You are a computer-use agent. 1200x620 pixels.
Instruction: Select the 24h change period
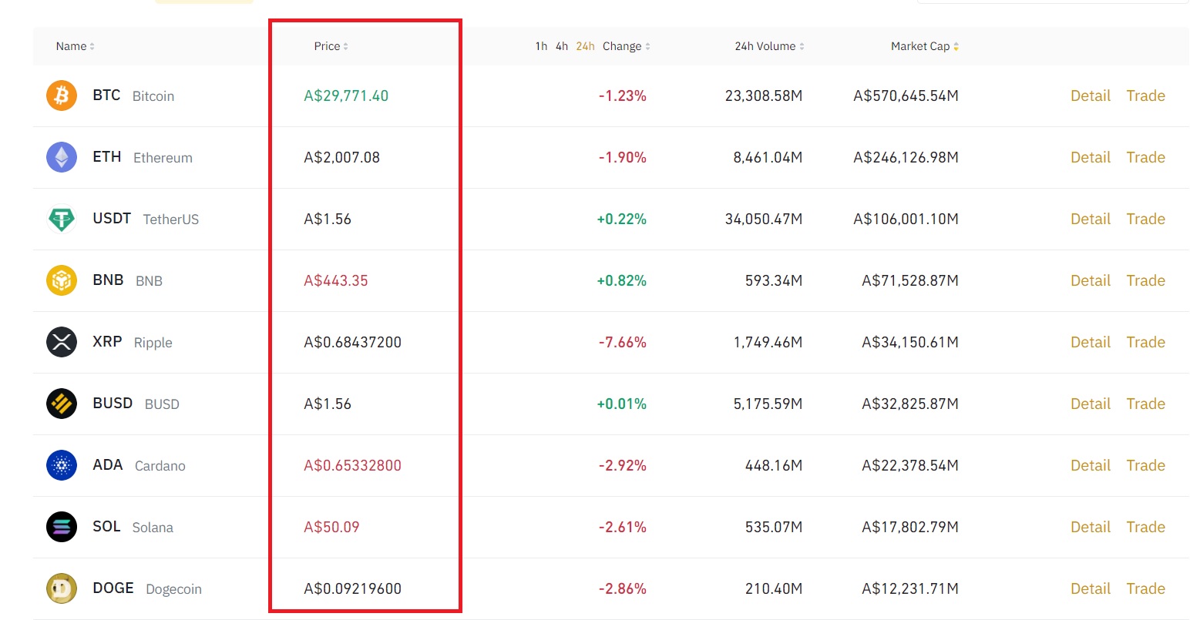[x=585, y=46]
